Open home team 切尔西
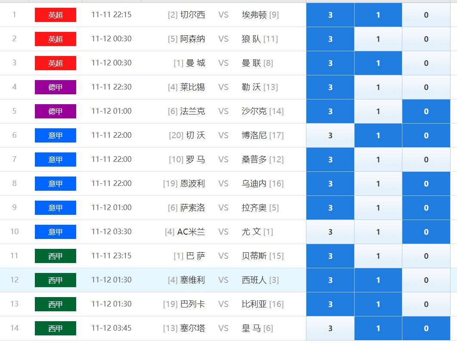 [x=192, y=15]
